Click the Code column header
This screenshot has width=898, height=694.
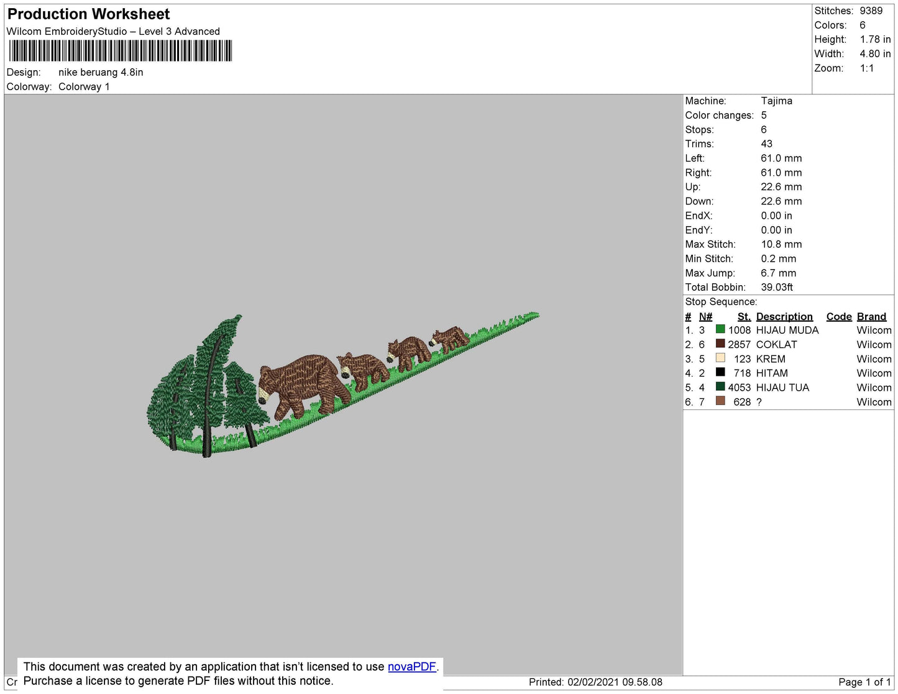[839, 316]
